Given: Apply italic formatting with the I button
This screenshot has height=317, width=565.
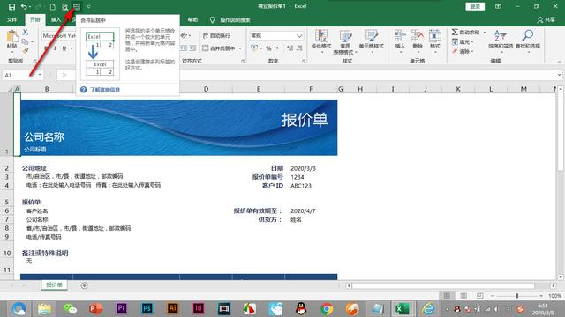Looking at the screenshot, I should 55,48.
